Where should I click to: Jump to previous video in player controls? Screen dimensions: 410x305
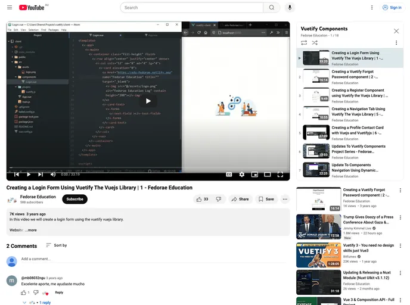17,175
